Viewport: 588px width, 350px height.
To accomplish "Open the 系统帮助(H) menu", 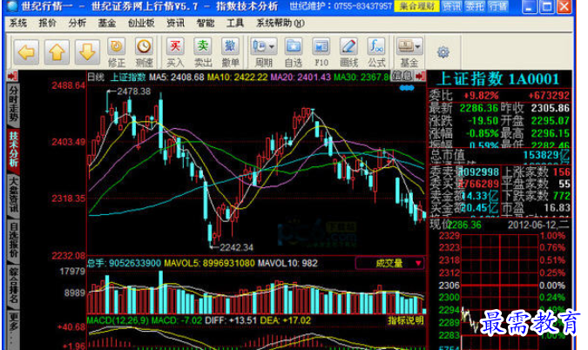I will (280, 24).
